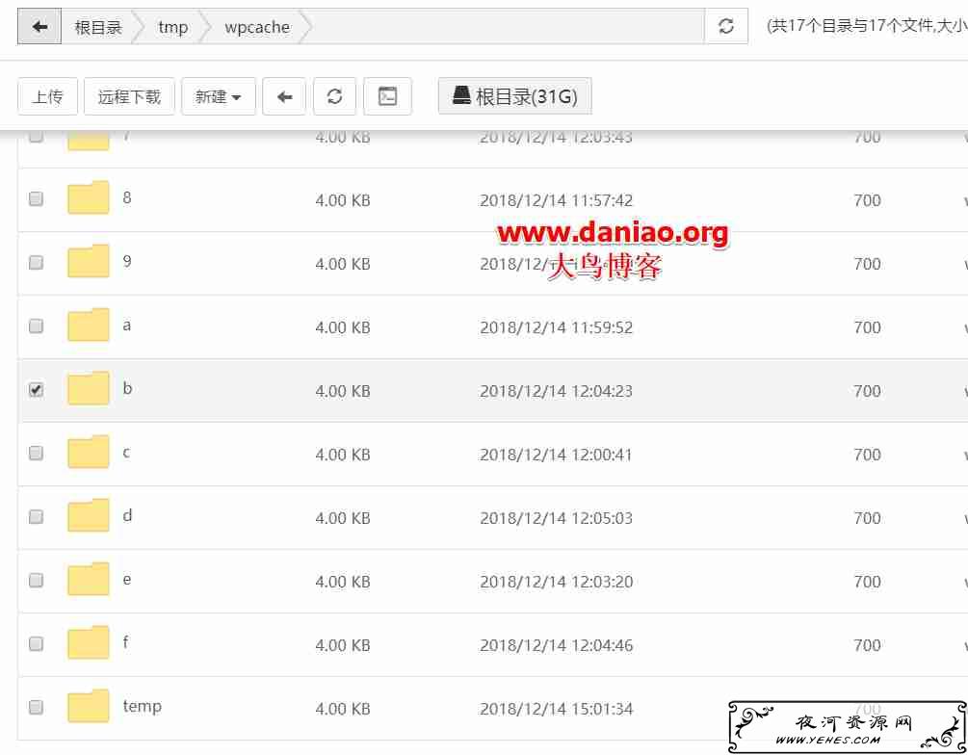Image resolution: width=968 pixels, height=755 pixels.
Task: Click the 远程下载 remote download button
Action: tap(129, 96)
